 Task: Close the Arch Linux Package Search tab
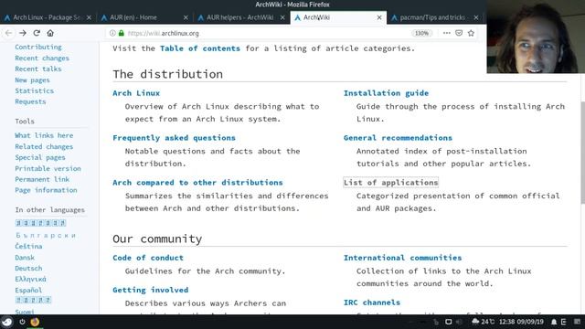coord(89,17)
